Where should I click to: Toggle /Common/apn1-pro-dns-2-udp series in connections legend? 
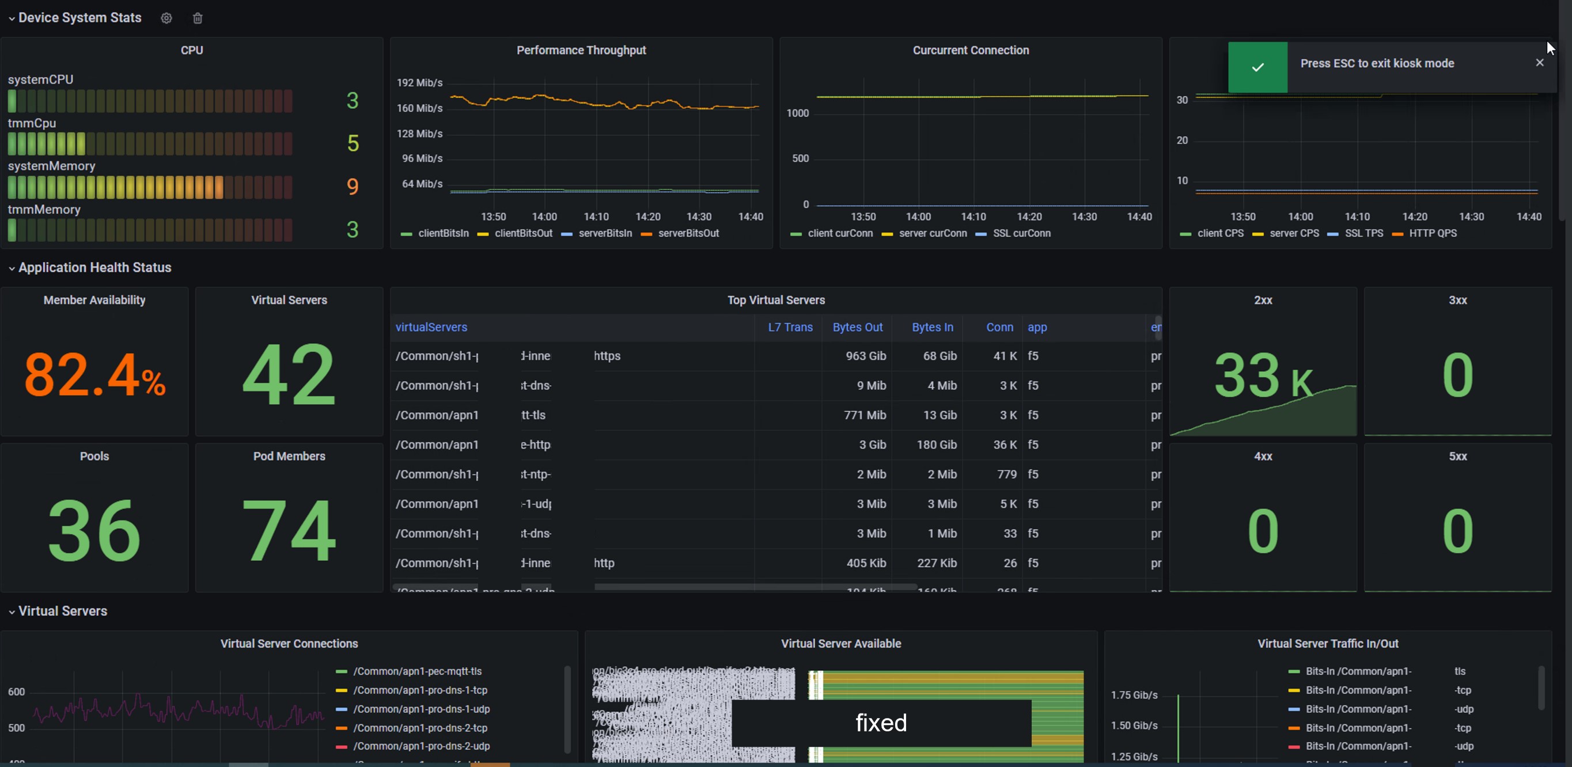point(421,746)
